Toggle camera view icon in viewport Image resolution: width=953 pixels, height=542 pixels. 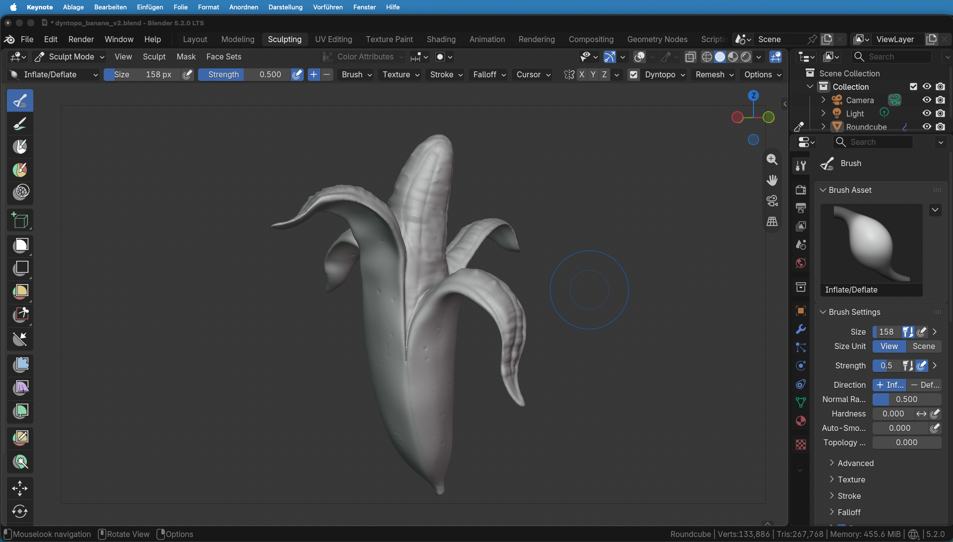click(x=772, y=201)
